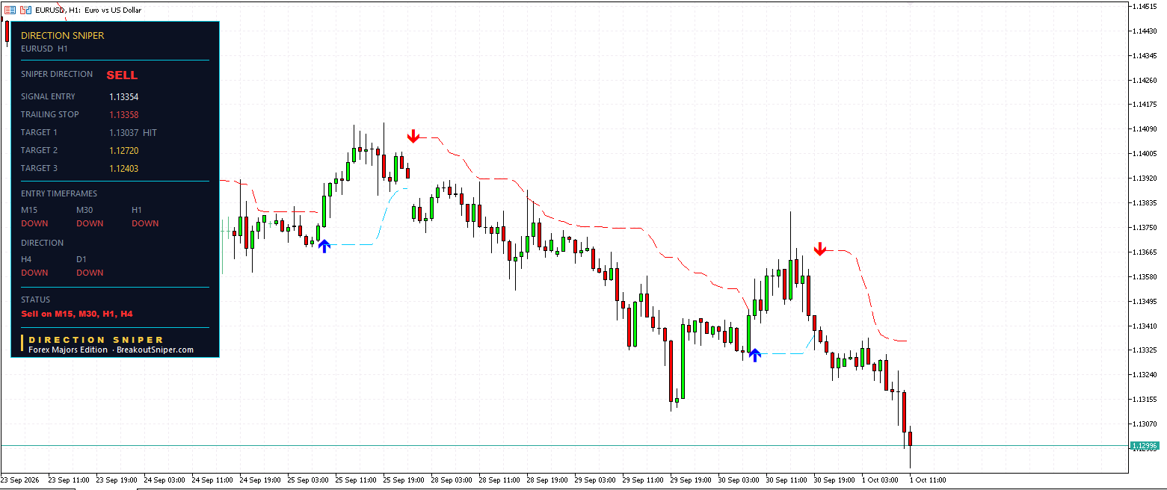Viewport: 1167px width, 490px height.
Task: Open the Depth of Market list icon
Action: (x=10, y=10)
